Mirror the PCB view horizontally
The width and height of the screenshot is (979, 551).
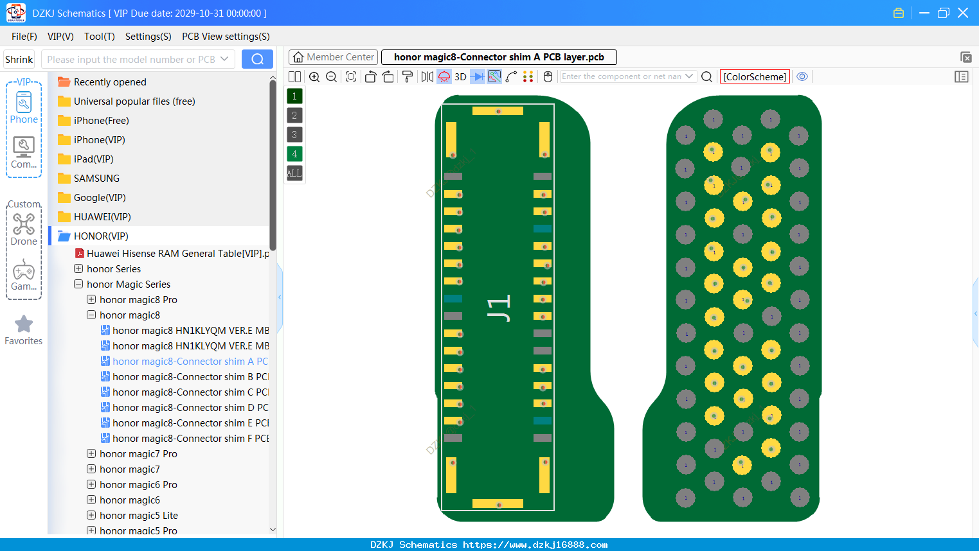427,76
